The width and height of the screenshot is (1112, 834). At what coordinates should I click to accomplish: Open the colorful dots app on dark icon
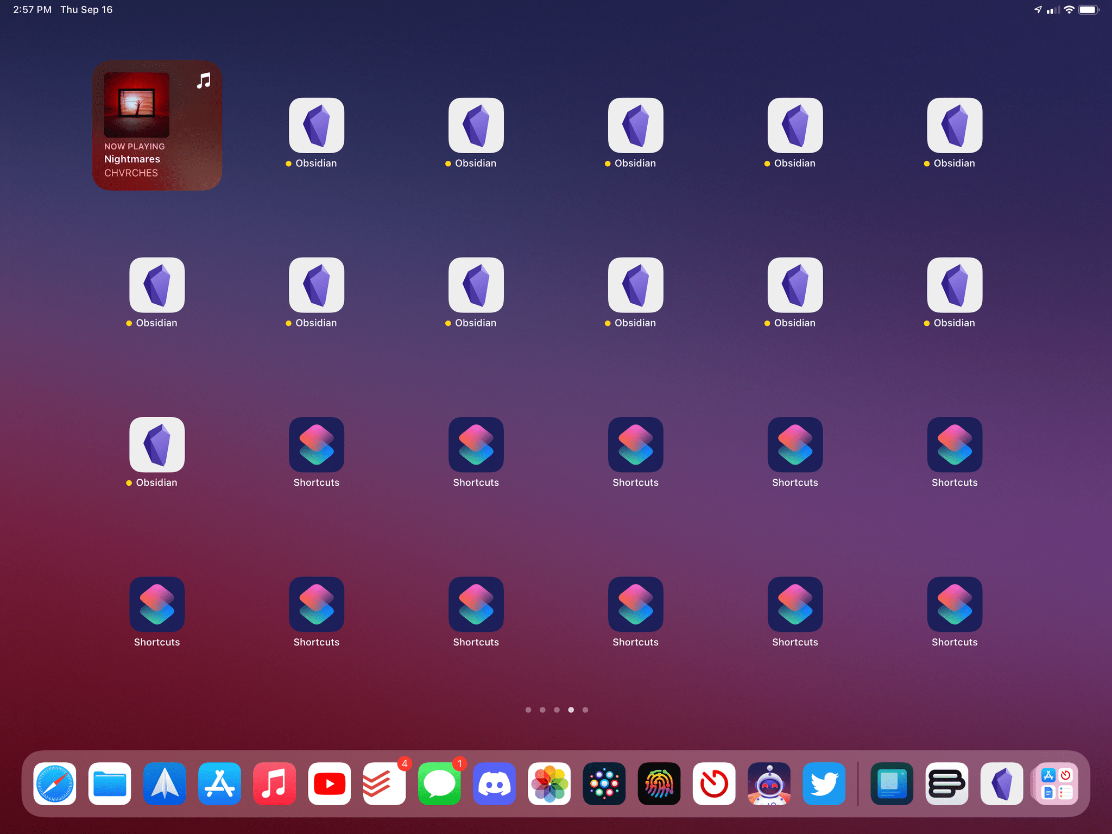tap(604, 783)
